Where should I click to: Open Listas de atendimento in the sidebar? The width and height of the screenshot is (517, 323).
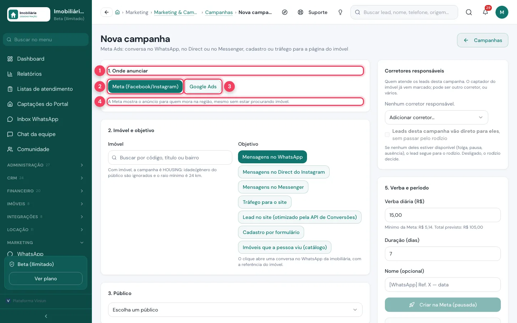pos(46,89)
